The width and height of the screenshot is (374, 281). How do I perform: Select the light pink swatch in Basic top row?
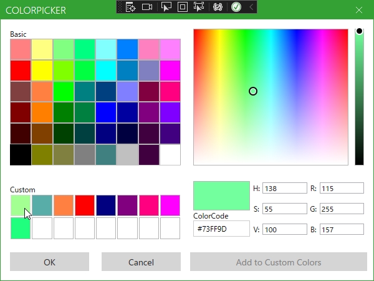pos(149,49)
